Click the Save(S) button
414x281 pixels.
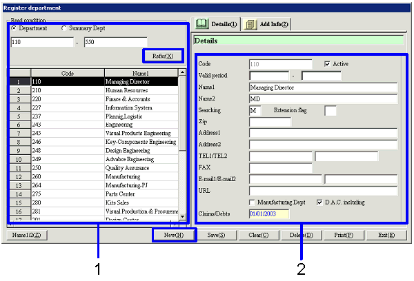(218, 235)
